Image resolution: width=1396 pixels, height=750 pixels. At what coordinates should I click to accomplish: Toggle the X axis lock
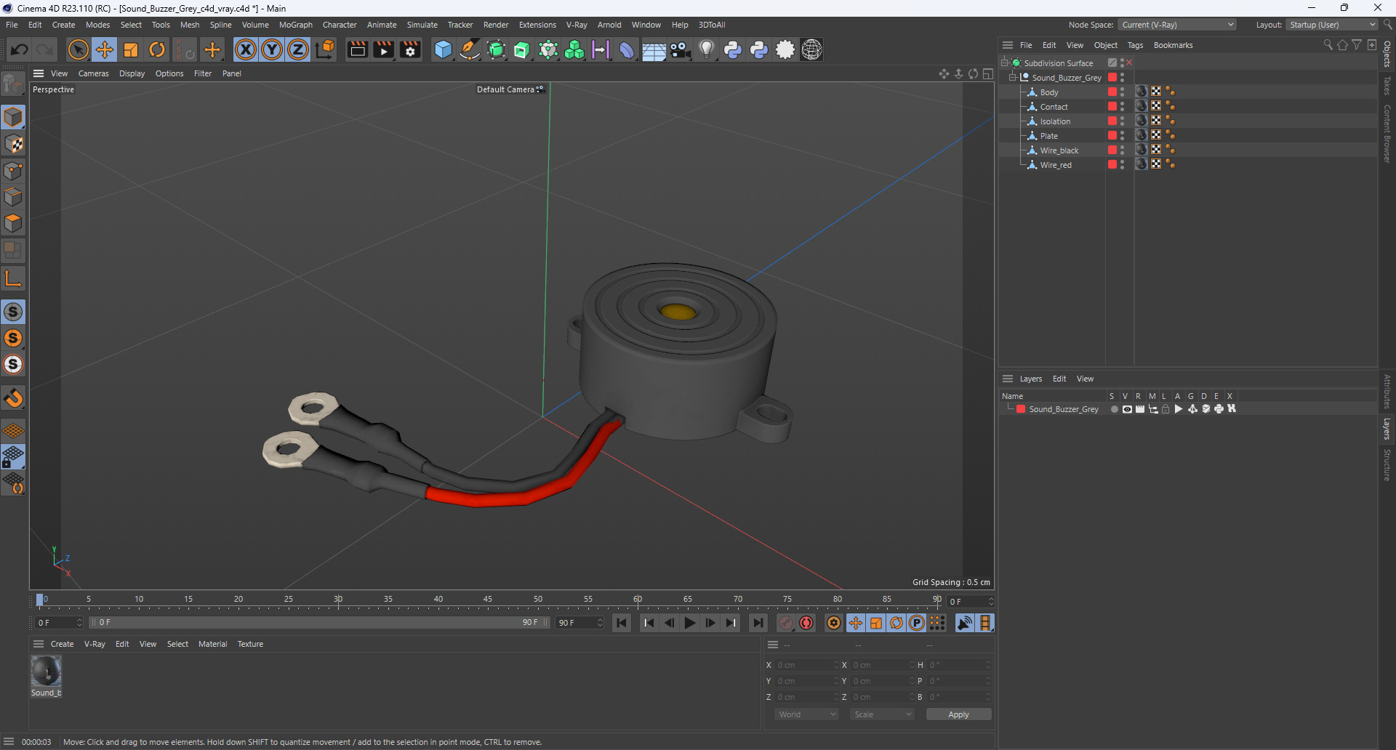(x=246, y=49)
